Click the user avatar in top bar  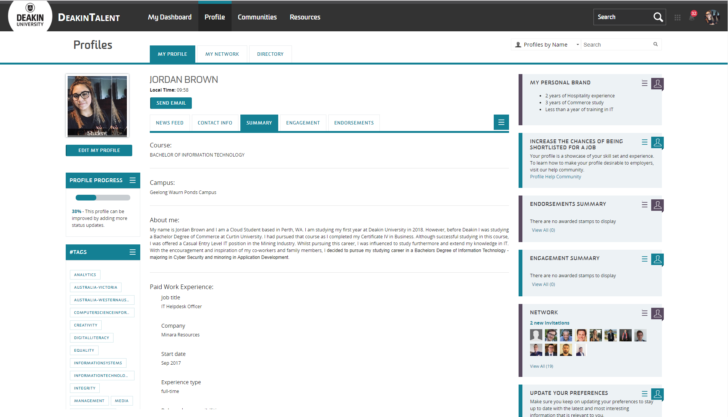712,17
